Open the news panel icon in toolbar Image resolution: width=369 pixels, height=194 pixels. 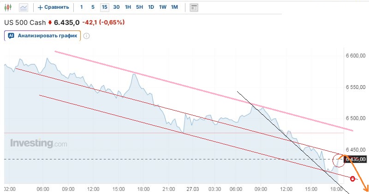[194, 7]
